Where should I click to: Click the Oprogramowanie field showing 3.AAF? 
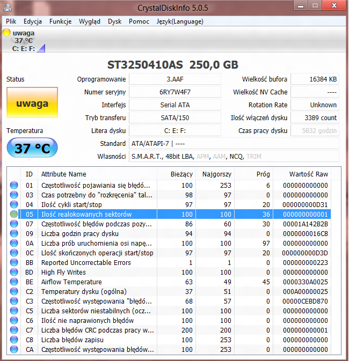(x=175, y=79)
